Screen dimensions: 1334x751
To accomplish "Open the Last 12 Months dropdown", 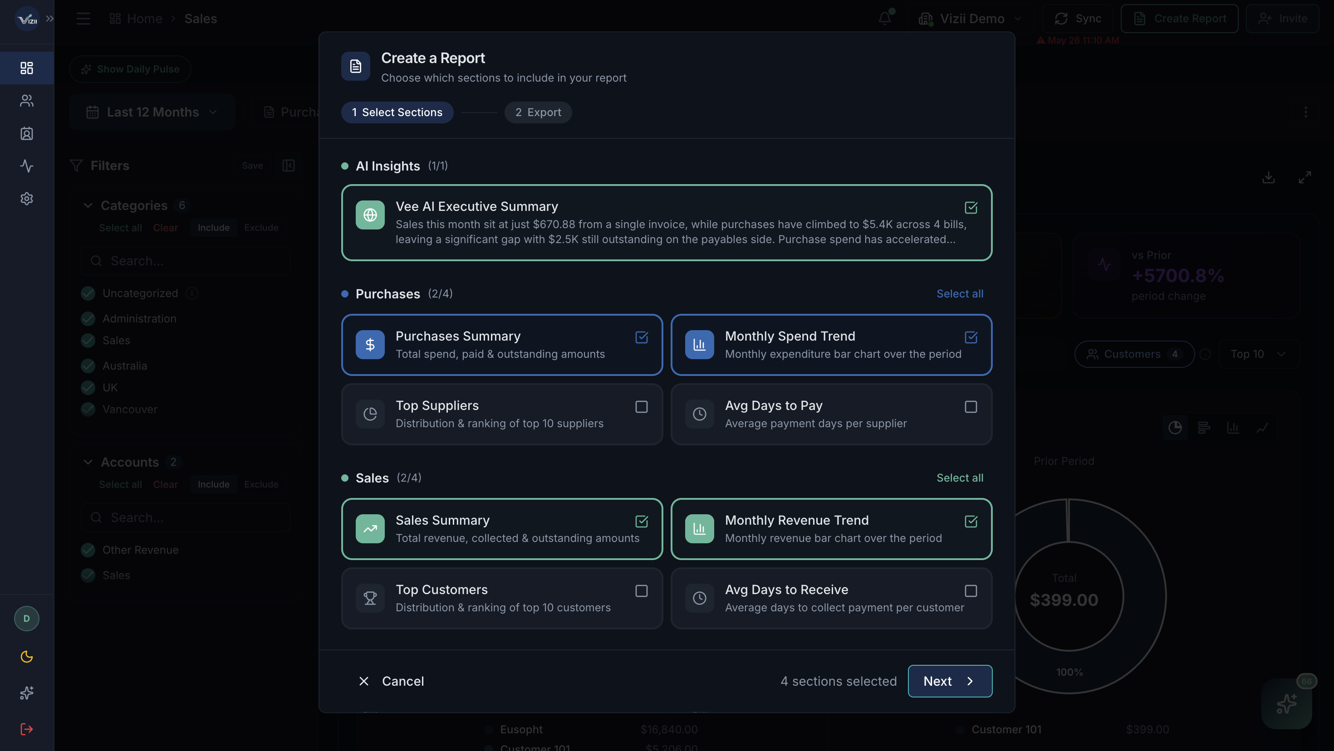I will click(x=152, y=112).
